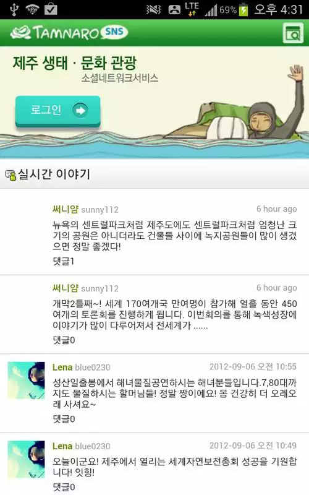Screen dimensions: 309x495
Task: Open 댓글0 on the 개막2틀째 post
Action: pos(64,340)
